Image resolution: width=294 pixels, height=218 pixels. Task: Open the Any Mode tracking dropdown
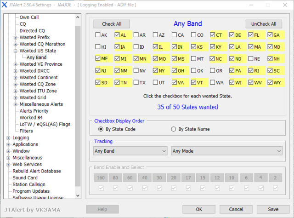226,151
